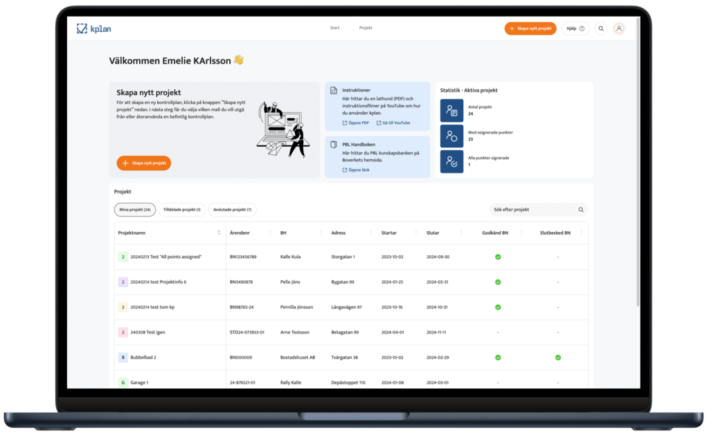Screen dimensions: 709x436
Task: Follow the Öppna PDF link
Action: [356, 122]
